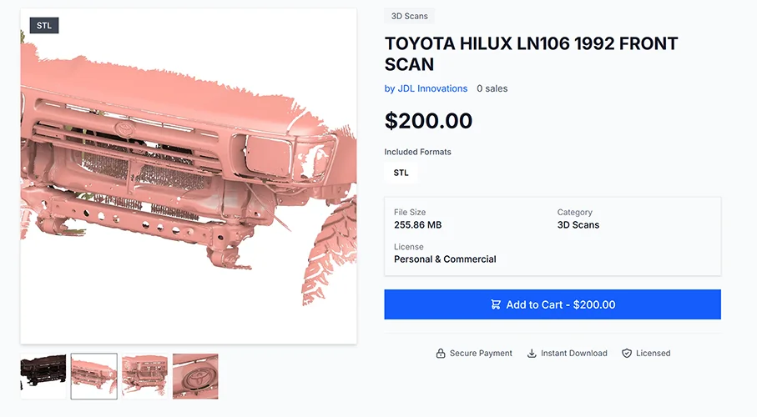
Task: Open the dark bumper scan thumbnail
Action: pos(43,376)
